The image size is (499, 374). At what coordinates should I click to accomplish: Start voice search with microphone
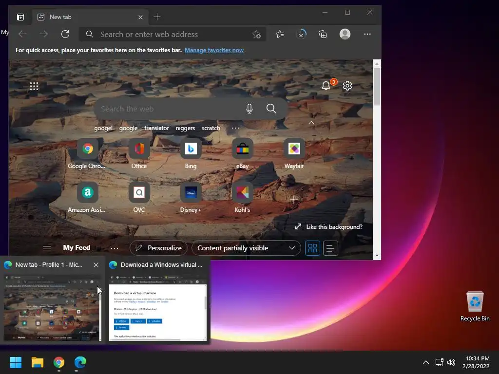tap(249, 109)
